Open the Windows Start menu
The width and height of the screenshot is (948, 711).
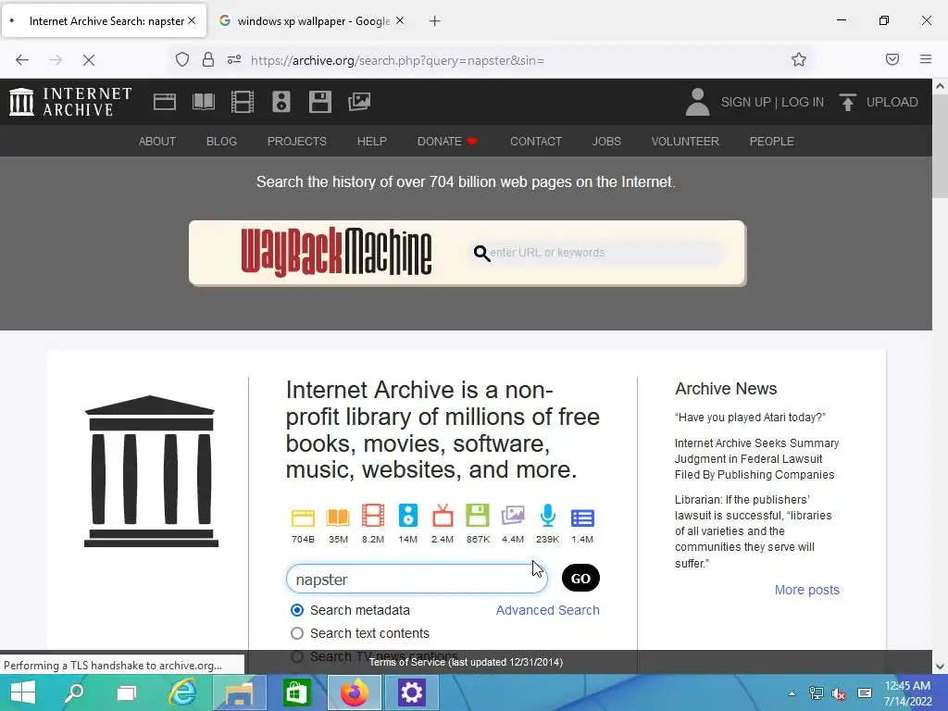(x=23, y=692)
